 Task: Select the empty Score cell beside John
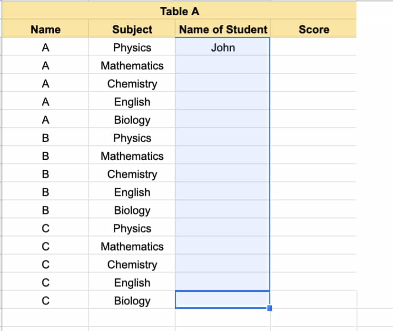click(314, 47)
